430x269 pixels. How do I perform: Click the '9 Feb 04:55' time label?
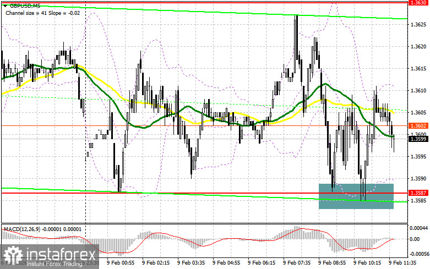click(226, 263)
